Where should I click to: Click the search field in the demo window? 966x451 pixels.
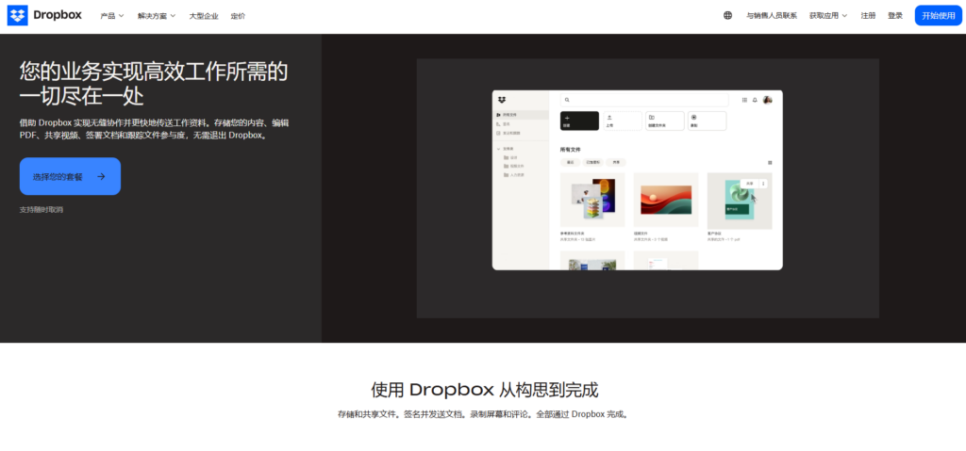(644, 99)
